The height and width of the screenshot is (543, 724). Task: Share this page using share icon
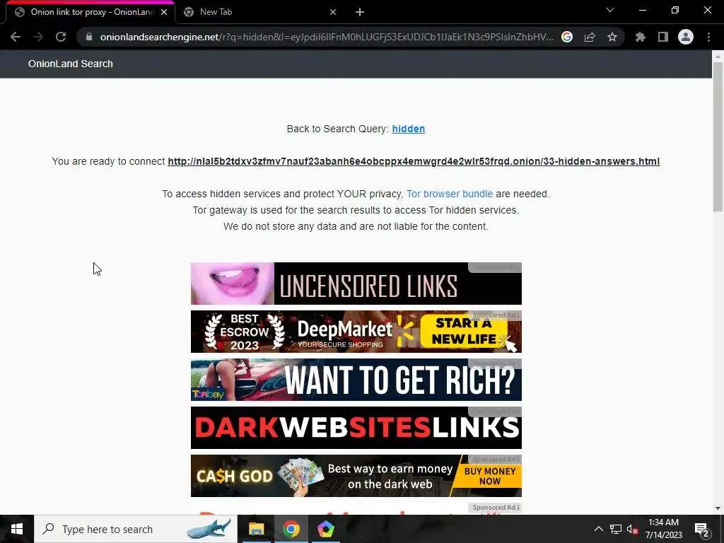(590, 37)
